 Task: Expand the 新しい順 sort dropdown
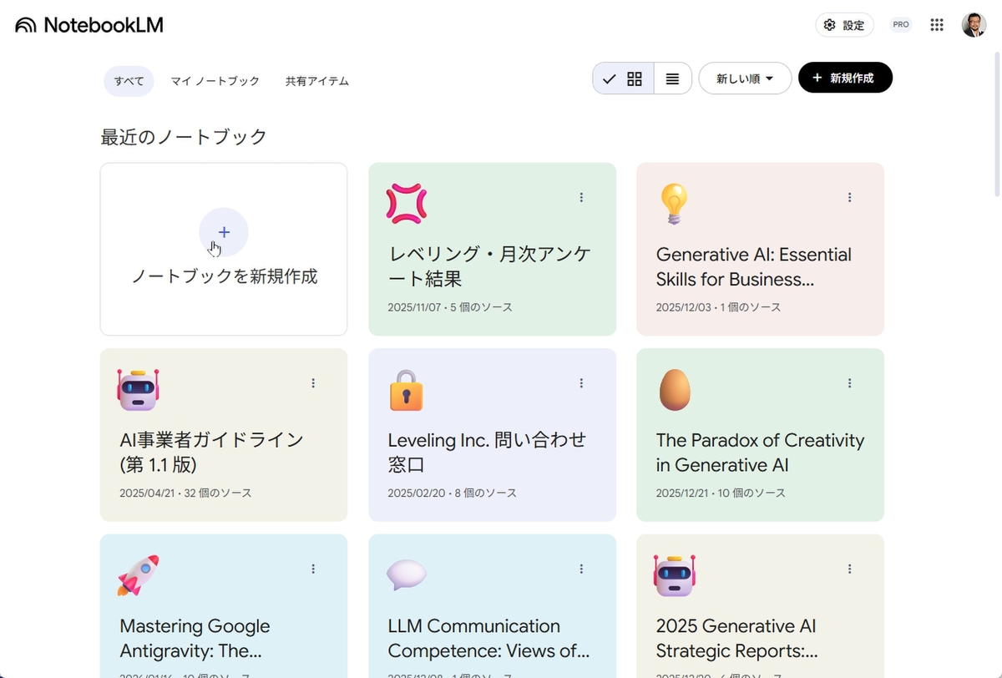pyautogui.click(x=745, y=78)
